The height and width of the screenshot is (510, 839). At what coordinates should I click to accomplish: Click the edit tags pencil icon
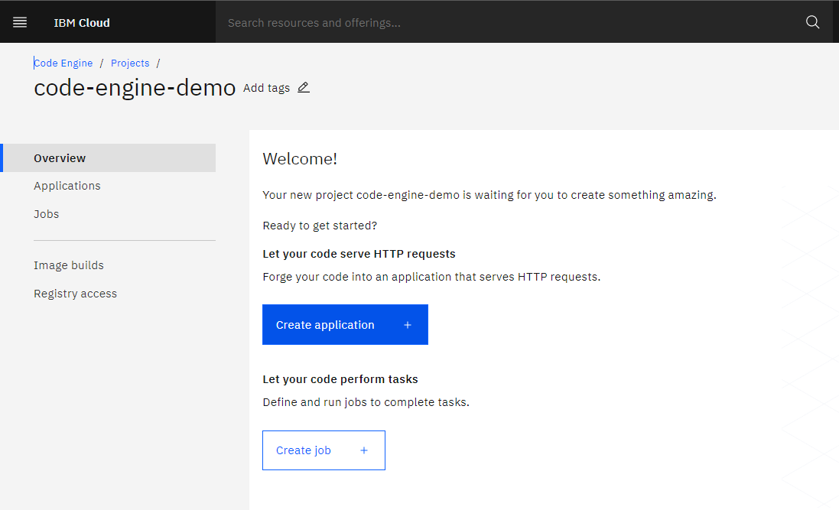304,87
